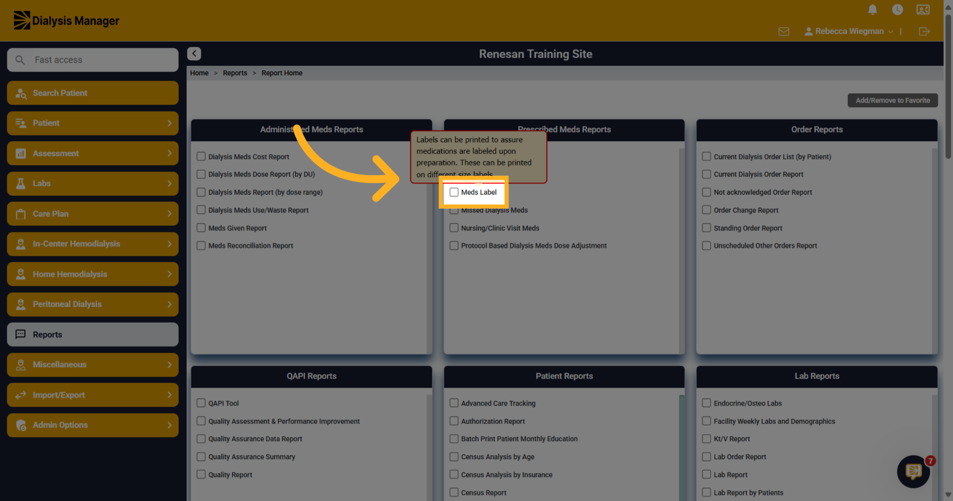Open Admin Options sidebar menu
The height and width of the screenshot is (501, 953).
pyautogui.click(x=93, y=425)
